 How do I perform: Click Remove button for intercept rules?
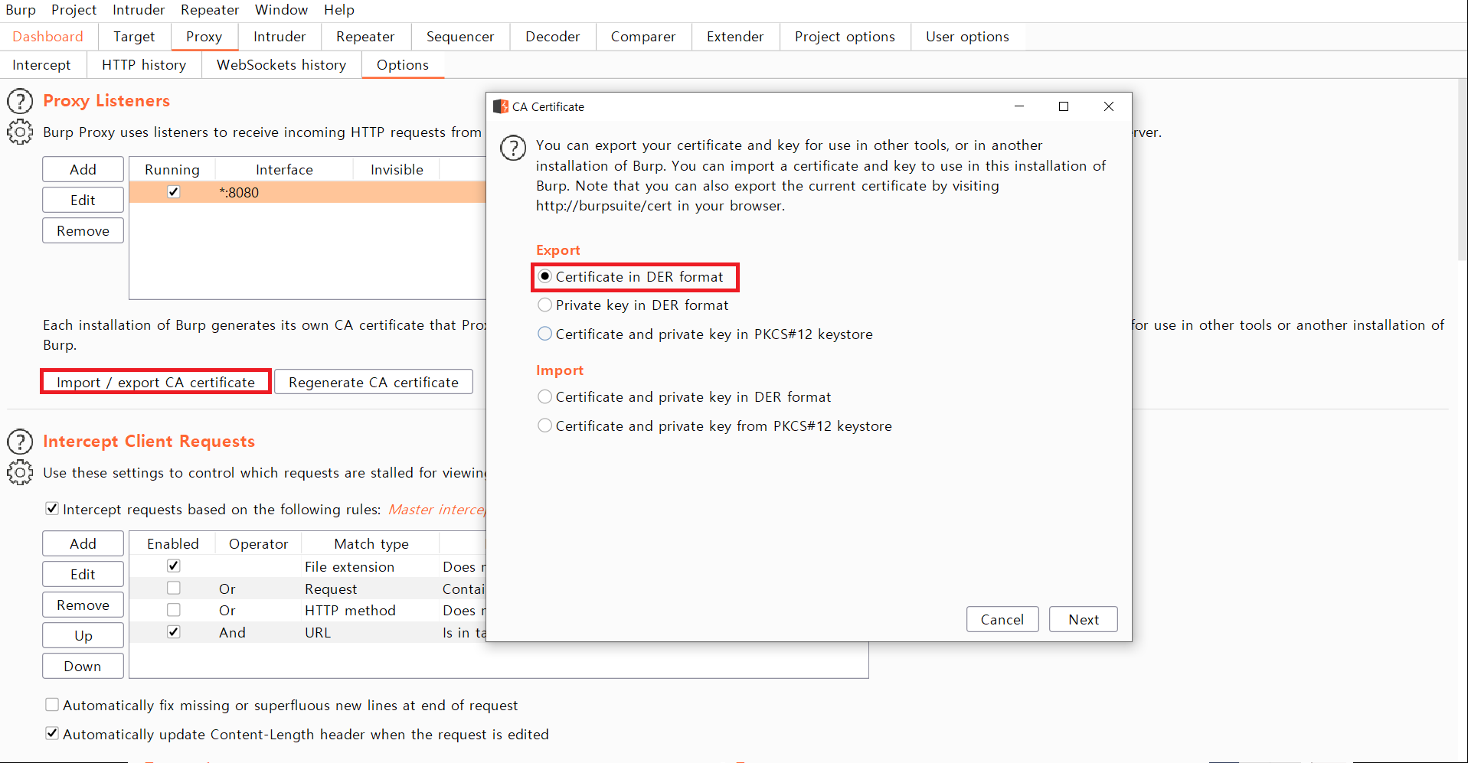(83, 605)
